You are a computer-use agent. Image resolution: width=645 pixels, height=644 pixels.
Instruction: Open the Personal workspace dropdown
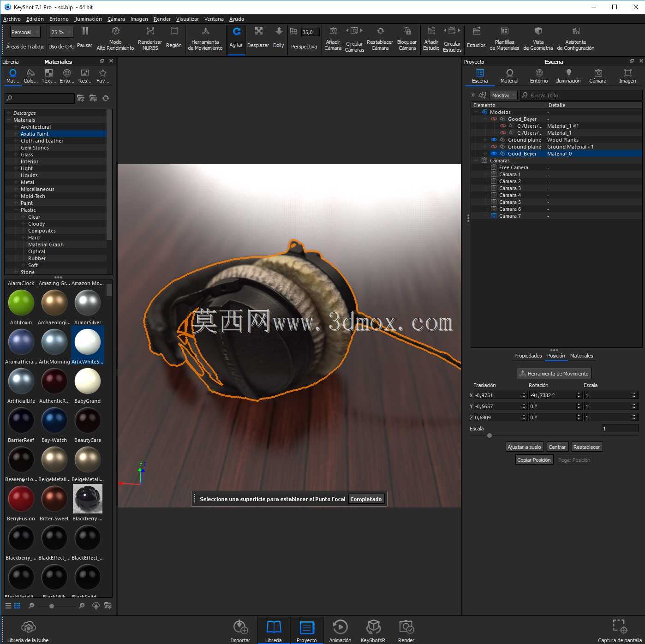tap(25, 32)
